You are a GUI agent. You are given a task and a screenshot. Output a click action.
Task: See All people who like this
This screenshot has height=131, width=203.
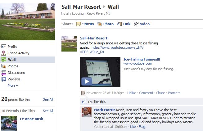pyautogui.click(x=48, y=99)
